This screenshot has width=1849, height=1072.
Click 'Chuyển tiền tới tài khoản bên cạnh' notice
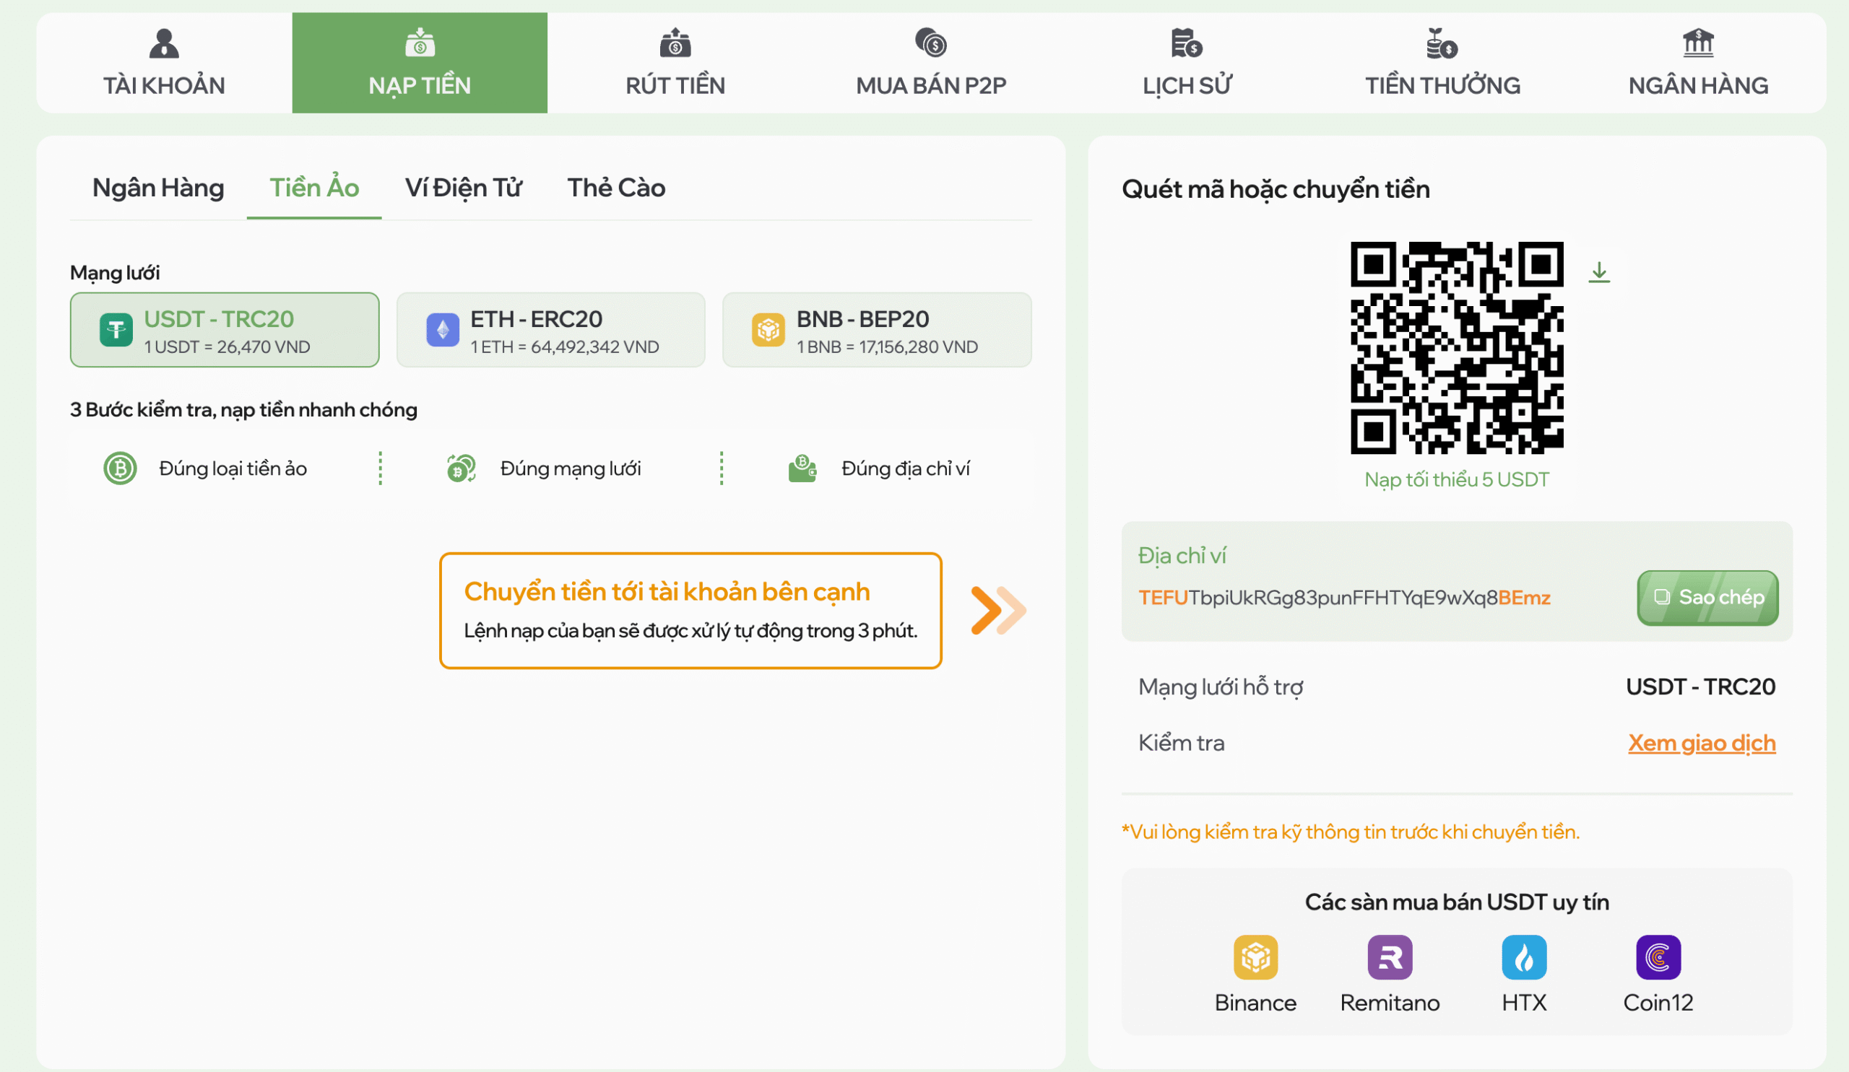coord(667,592)
